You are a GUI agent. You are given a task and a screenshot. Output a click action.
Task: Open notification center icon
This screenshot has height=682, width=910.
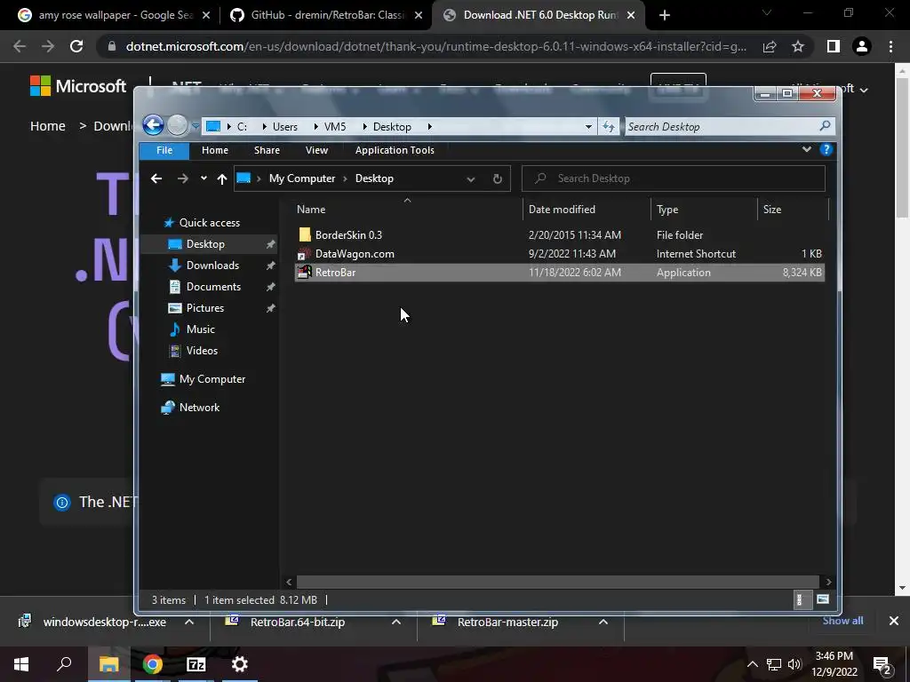(882, 664)
